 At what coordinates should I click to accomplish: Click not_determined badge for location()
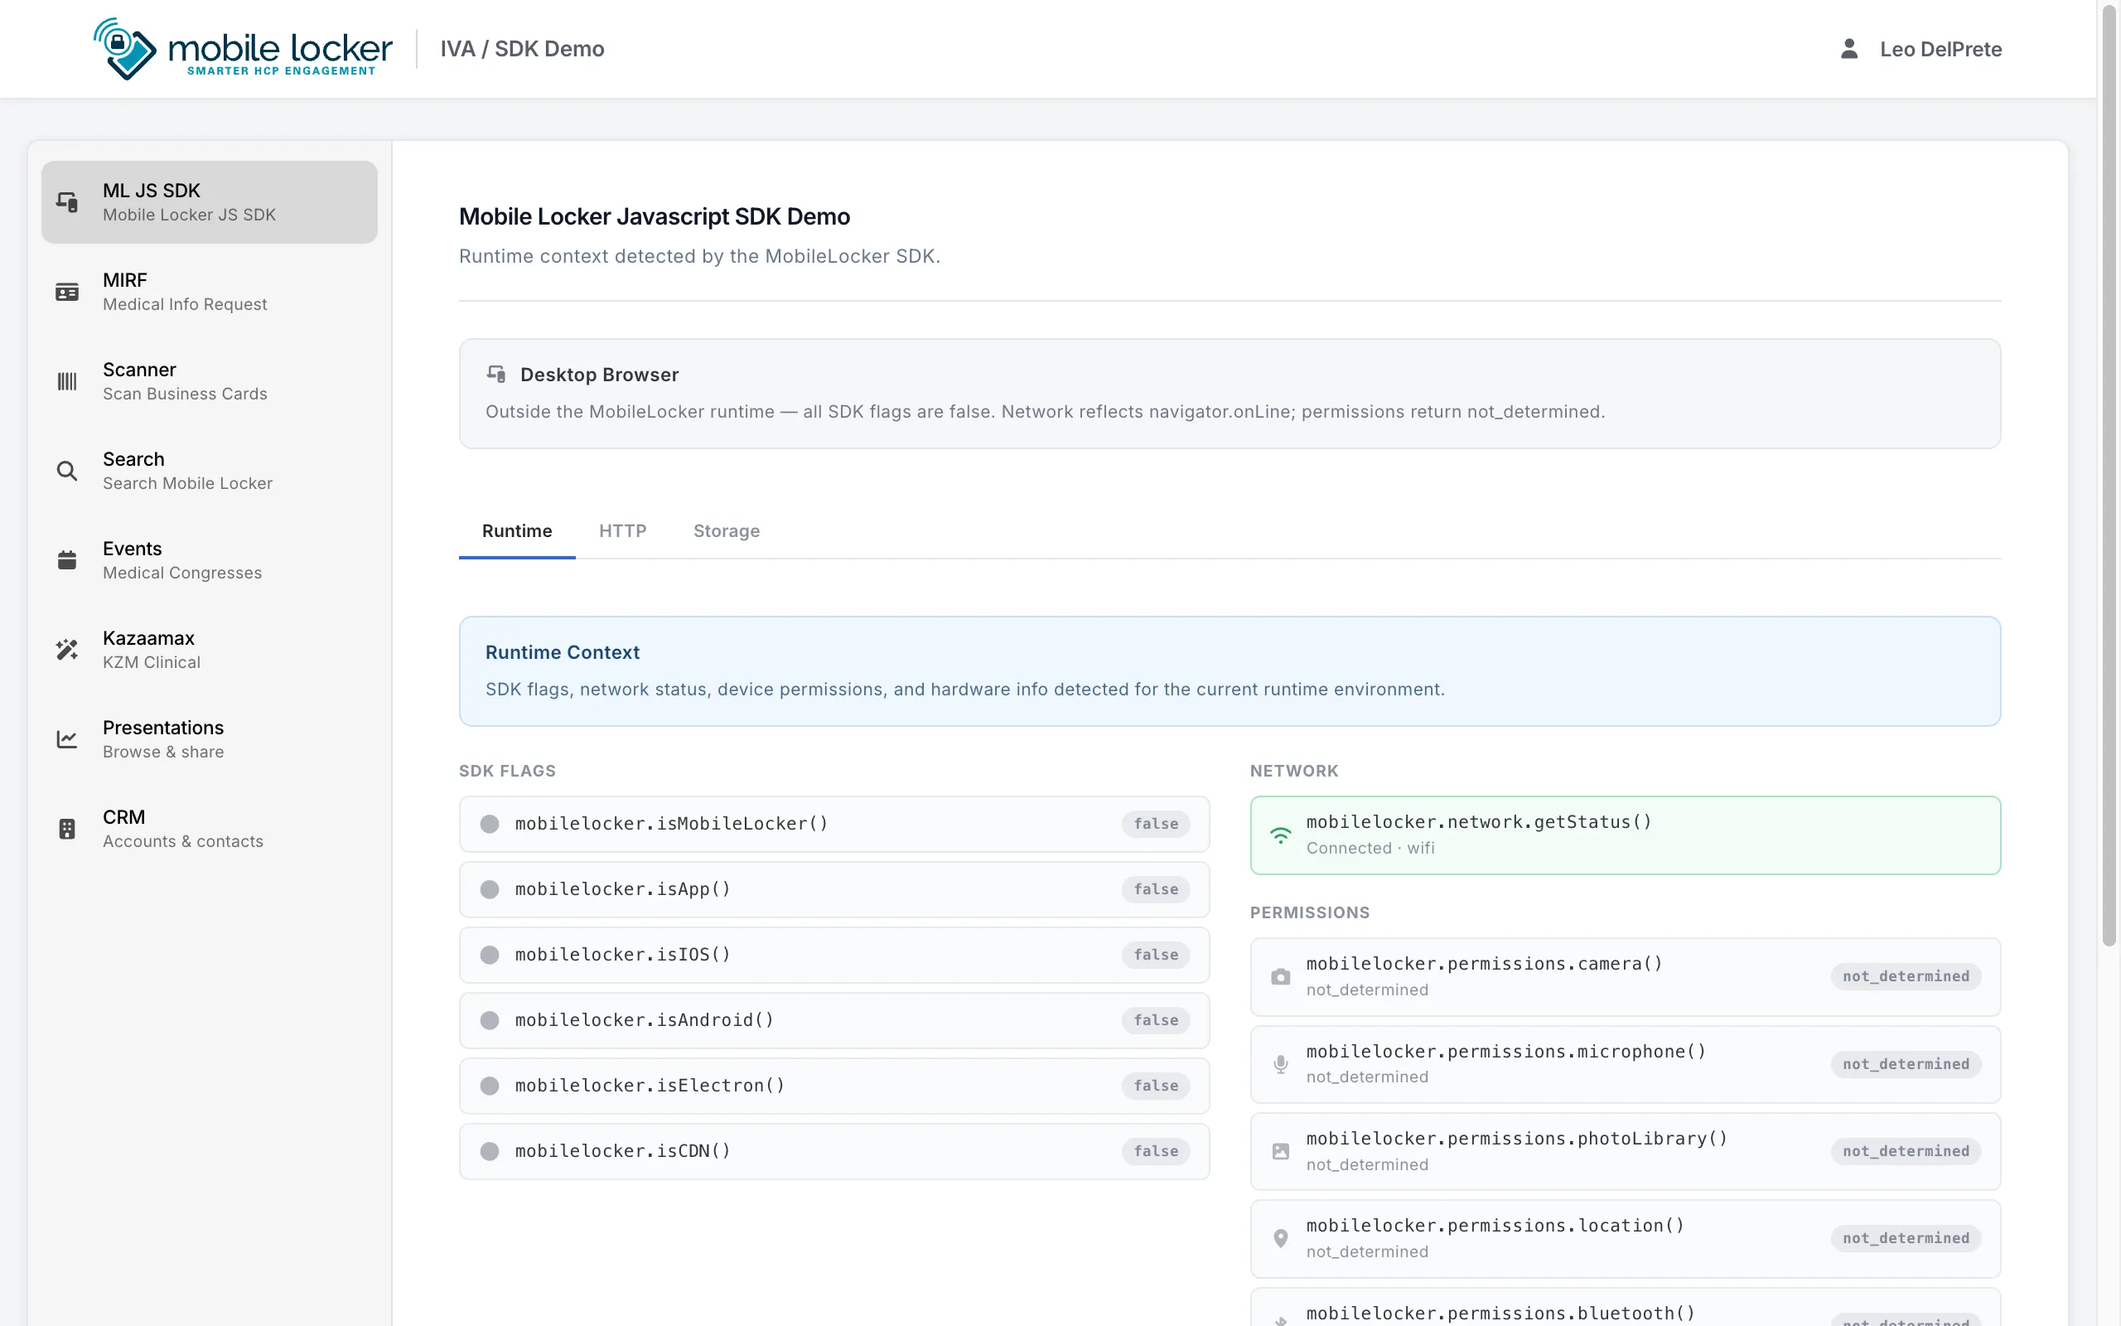[1906, 1238]
